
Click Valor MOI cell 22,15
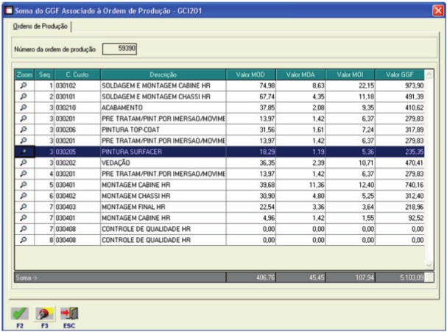point(350,85)
